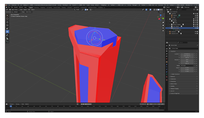Toggle visibility of the Hedgehog collection
The width and height of the screenshot is (204, 118).
(x=195, y=19)
